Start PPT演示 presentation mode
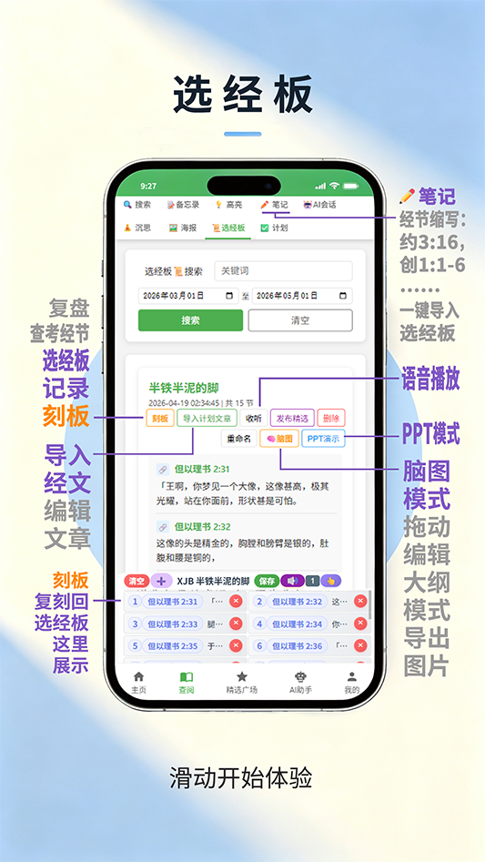This screenshot has height=862, width=485. coord(323,439)
